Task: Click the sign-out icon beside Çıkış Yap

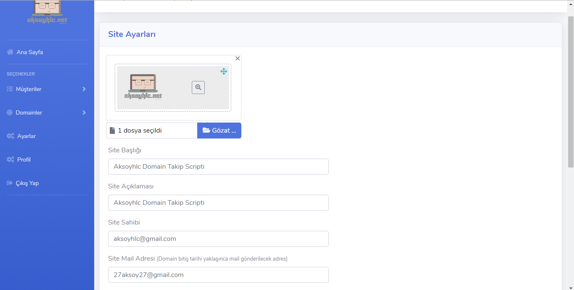Action: (10, 183)
